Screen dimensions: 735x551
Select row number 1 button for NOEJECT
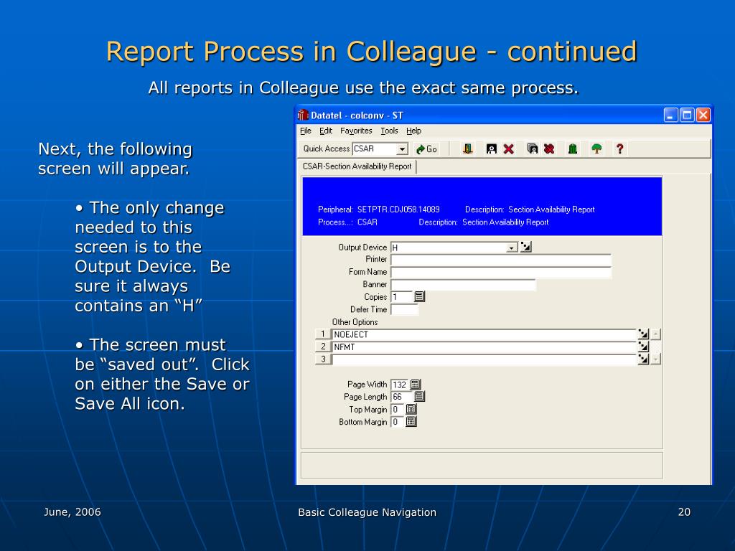click(x=323, y=334)
